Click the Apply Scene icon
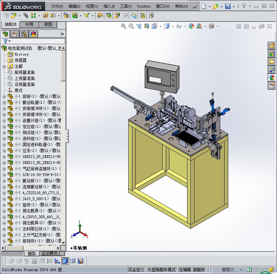277x274 pixels. click(199, 26)
